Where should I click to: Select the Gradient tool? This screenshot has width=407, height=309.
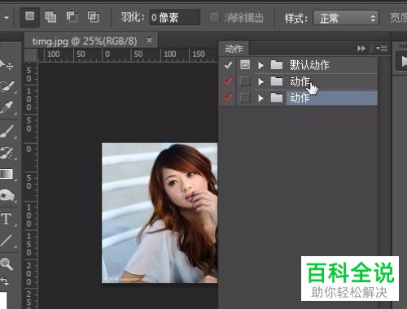click(7, 174)
